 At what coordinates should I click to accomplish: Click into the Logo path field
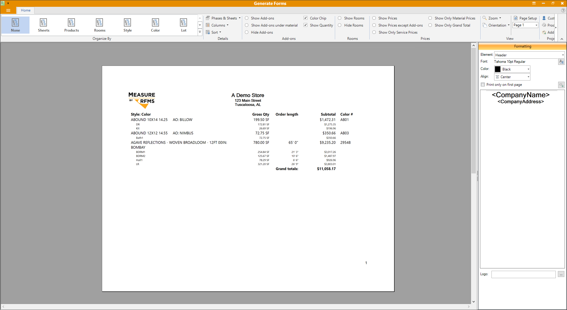point(523,274)
